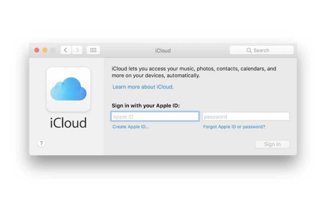
Task: Click Forgot Apple ID or password link
Action: (234, 127)
